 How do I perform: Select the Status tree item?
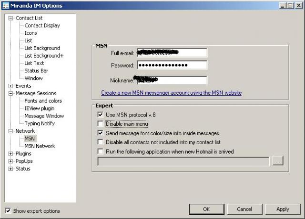[x=23, y=169]
